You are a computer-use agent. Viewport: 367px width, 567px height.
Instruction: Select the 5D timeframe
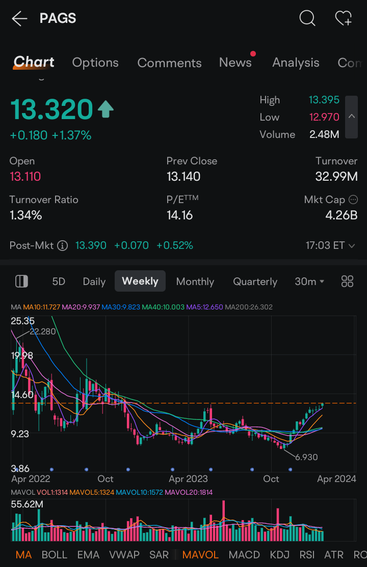pos(59,281)
